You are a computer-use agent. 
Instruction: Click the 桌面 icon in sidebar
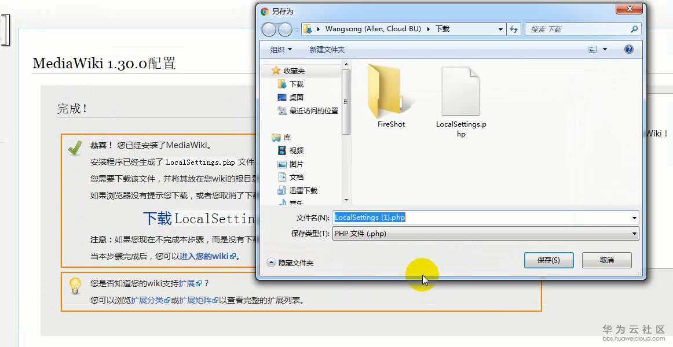point(282,97)
